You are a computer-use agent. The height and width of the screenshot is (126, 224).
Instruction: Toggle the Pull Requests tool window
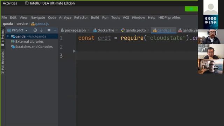pyautogui.click(x=3, y=63)
